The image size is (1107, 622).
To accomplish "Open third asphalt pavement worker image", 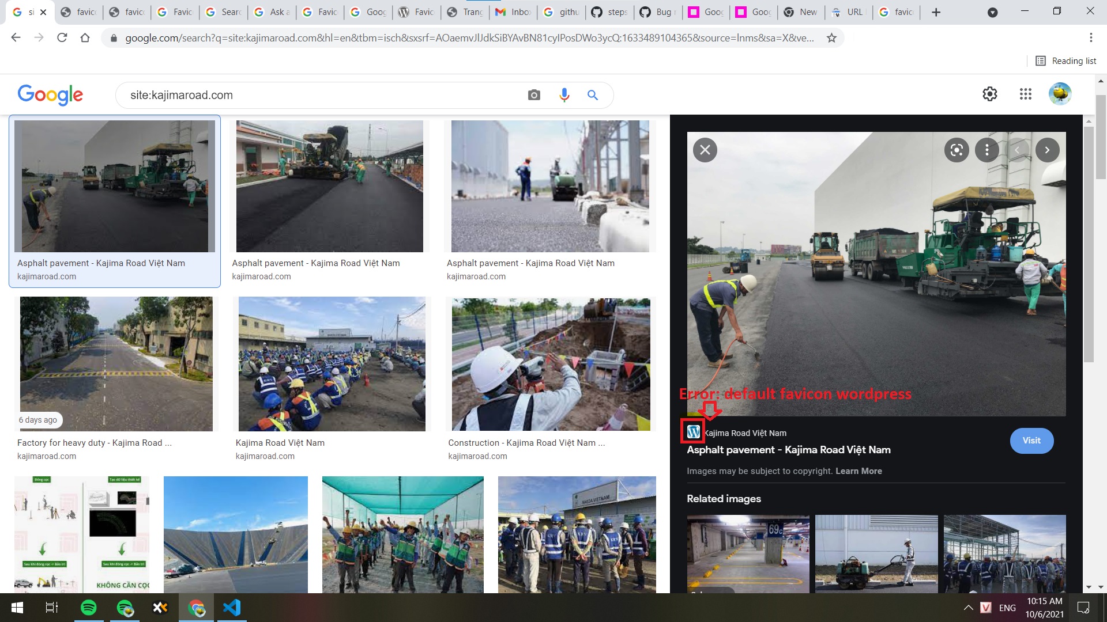I will coord(550,186).
